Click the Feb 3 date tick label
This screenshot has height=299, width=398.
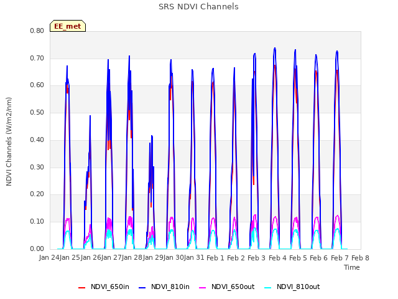[x=256, y=258]
